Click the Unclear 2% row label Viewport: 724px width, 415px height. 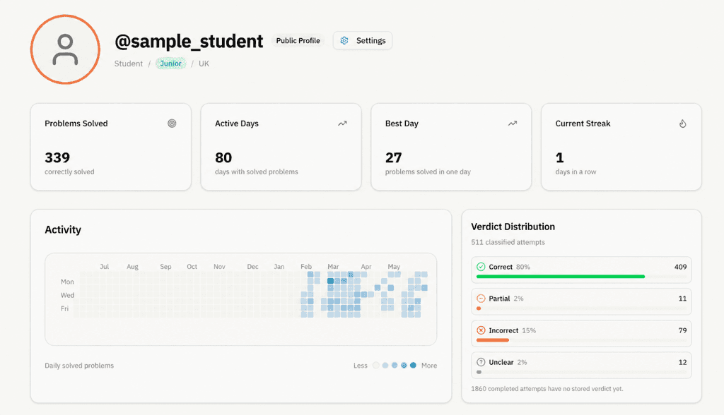click(508, 362)
